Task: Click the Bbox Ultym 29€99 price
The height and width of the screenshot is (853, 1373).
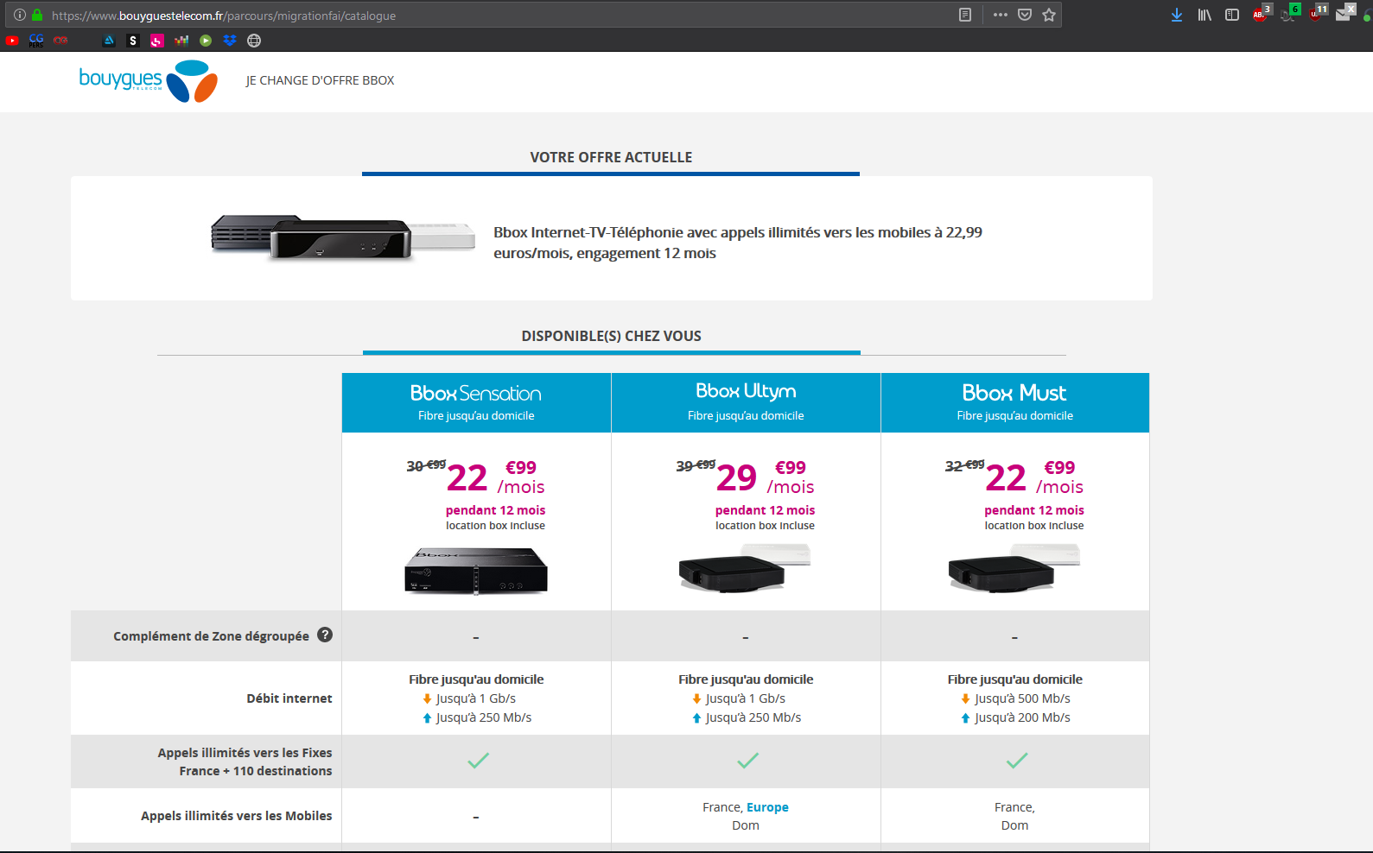Action: pos(766,477)
